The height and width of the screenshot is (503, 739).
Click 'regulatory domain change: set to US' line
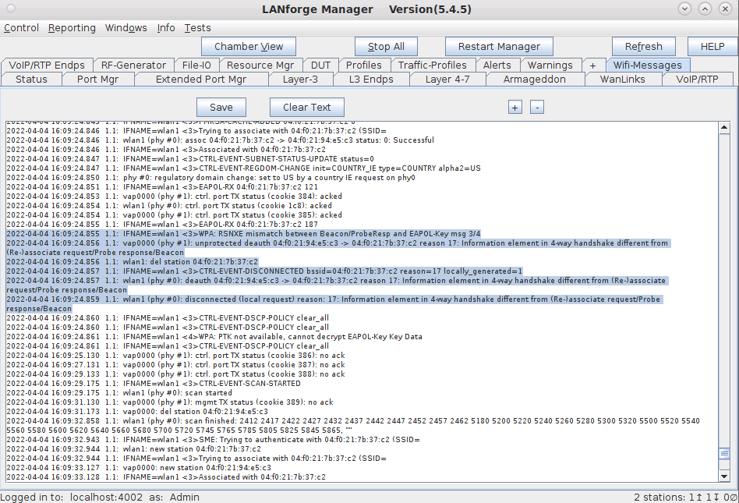[210, 178]
